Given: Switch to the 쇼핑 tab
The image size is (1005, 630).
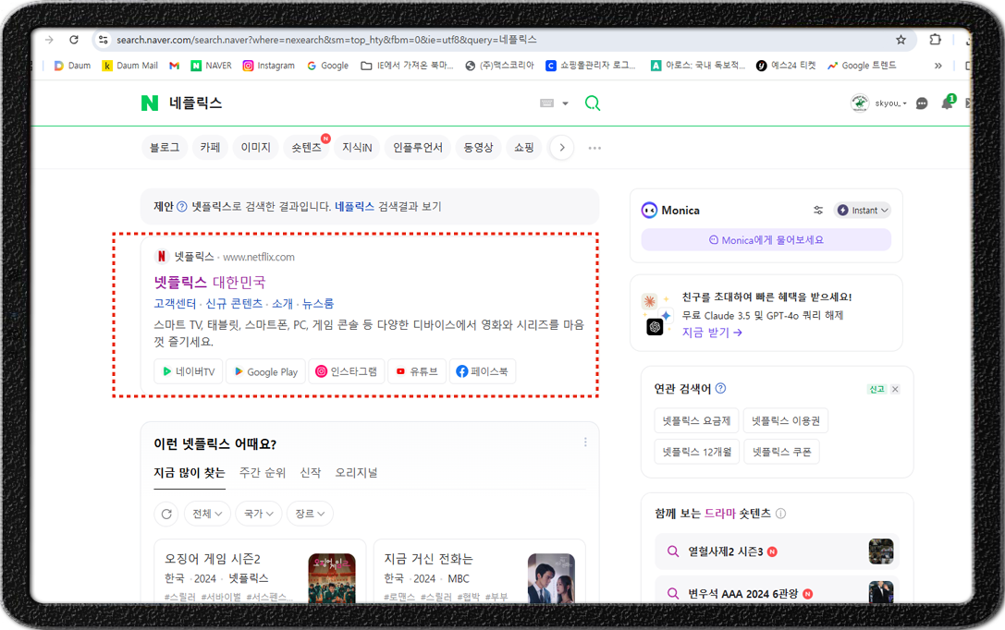Looking at the screenshot, I should 524,148.
